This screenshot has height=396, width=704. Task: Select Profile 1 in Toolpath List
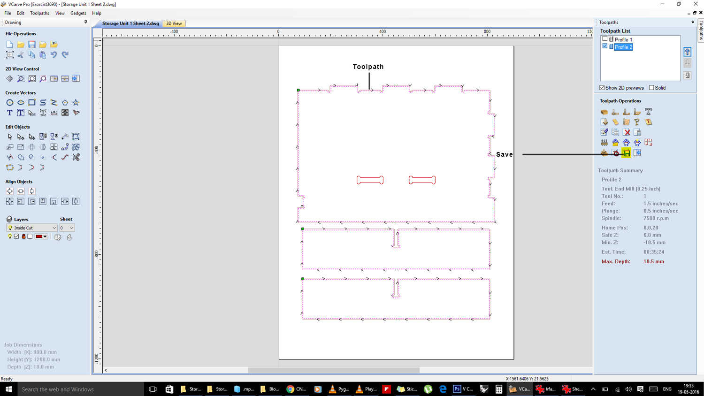[x=623, y=40]
